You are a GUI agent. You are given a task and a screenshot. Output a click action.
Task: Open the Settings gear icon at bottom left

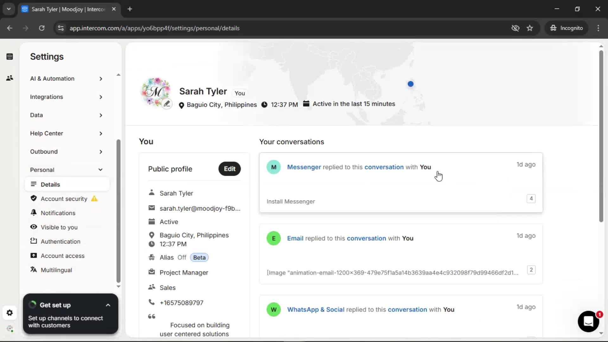point(9,313)
